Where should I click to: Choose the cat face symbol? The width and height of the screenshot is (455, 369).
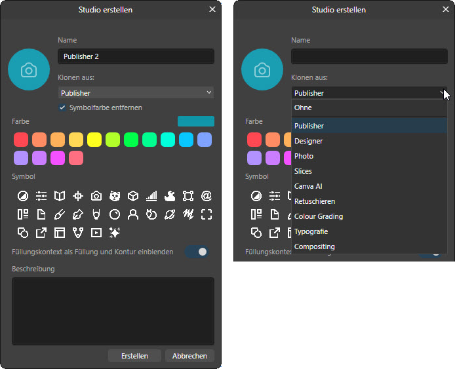115,196
